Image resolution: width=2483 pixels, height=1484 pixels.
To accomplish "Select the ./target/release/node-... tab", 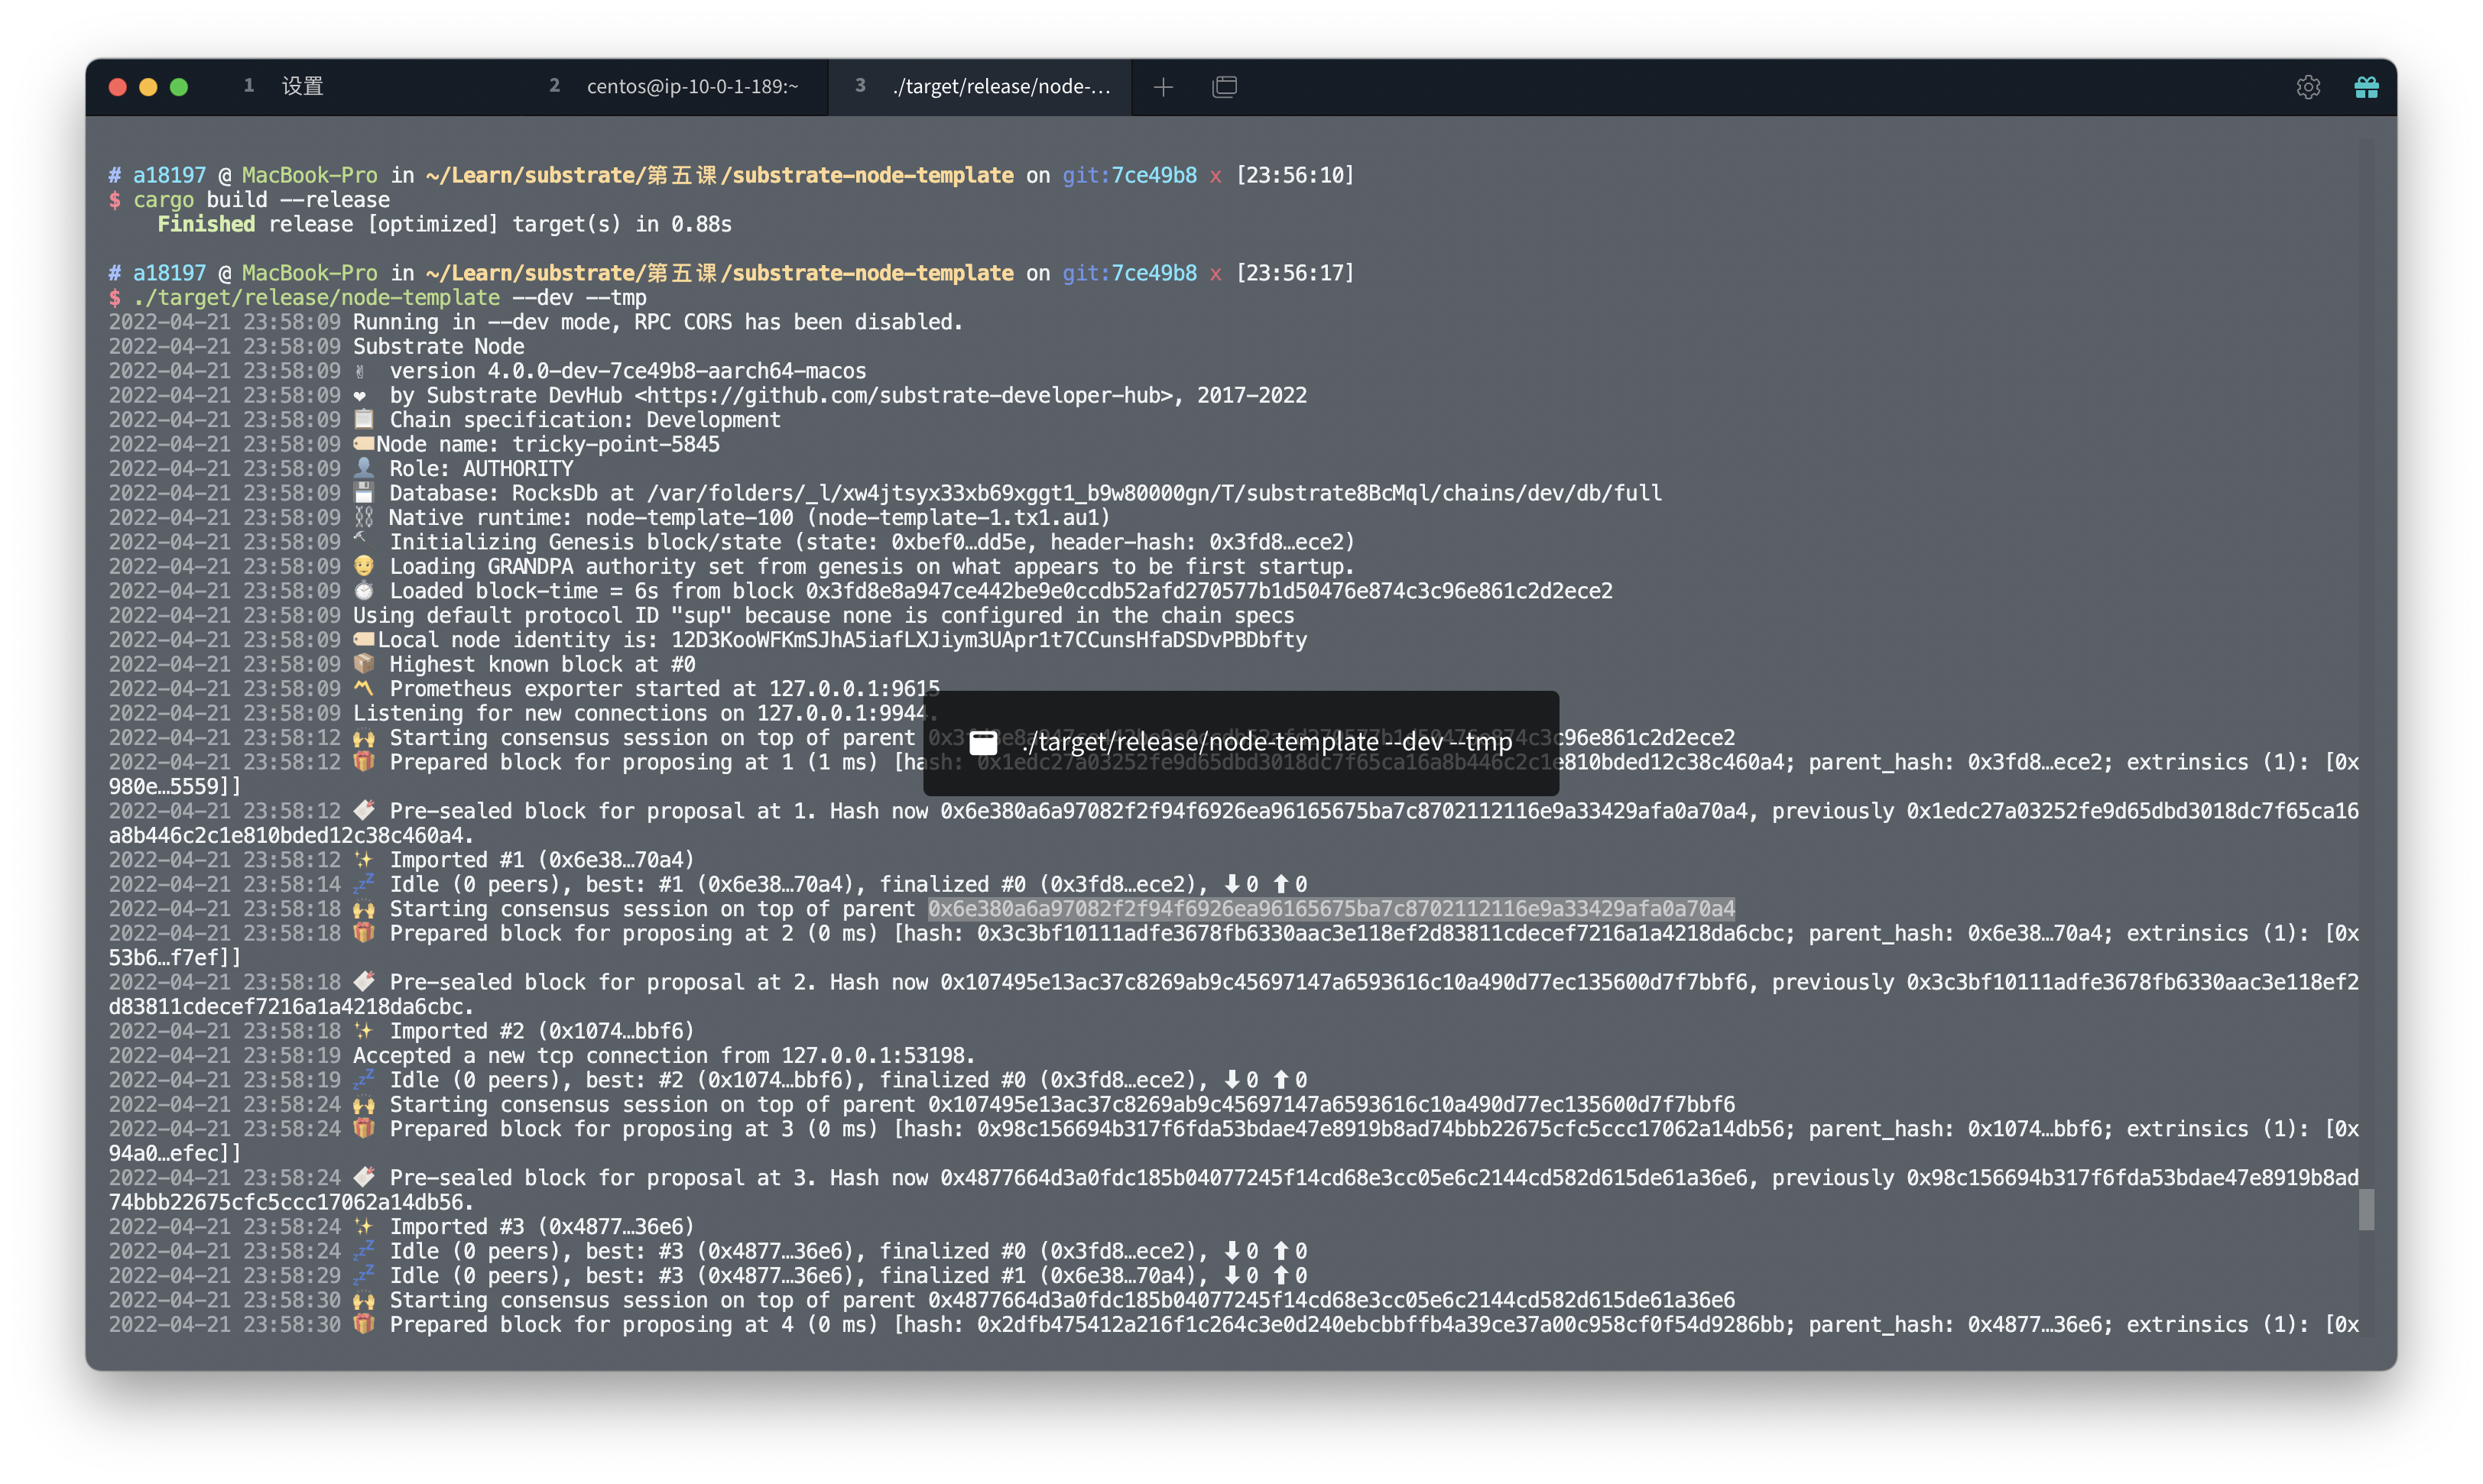I will pos(1001,87).
